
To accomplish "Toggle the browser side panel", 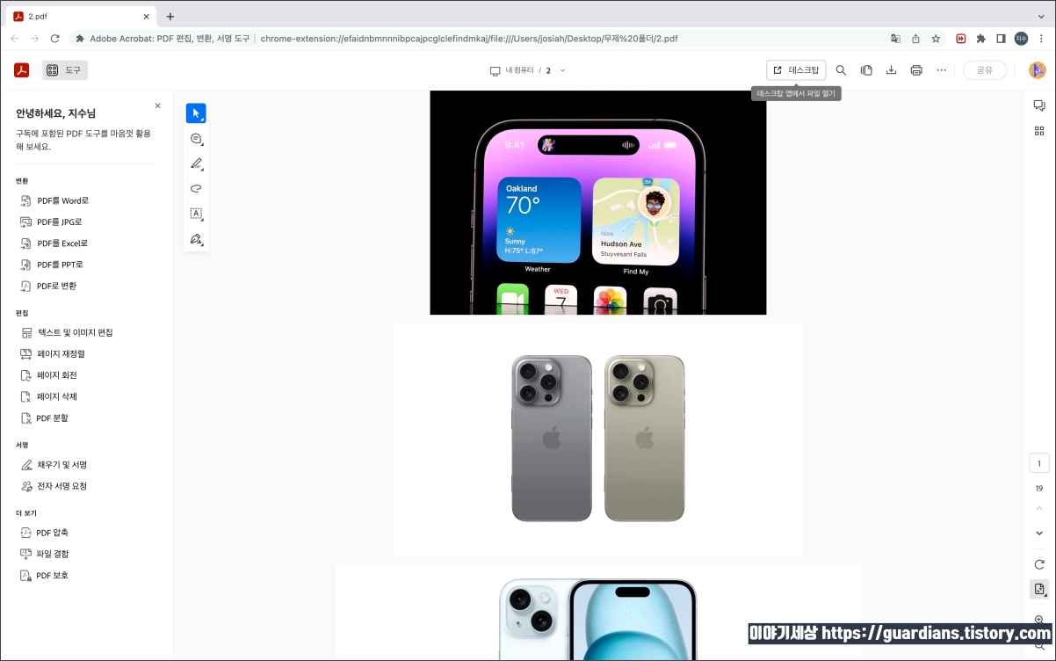I will [x=1001, y=39].
